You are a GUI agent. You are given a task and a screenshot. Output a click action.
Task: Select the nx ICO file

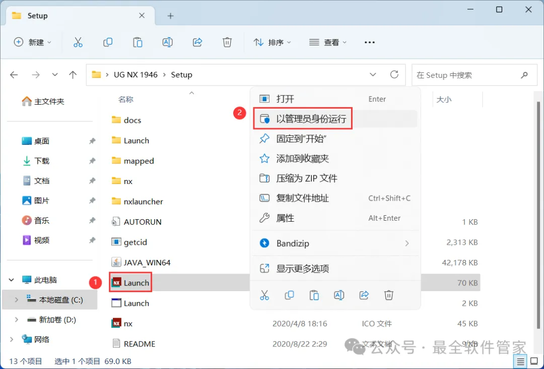tap(128, 323)
